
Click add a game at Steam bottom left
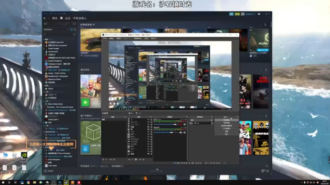pos(49,171)
